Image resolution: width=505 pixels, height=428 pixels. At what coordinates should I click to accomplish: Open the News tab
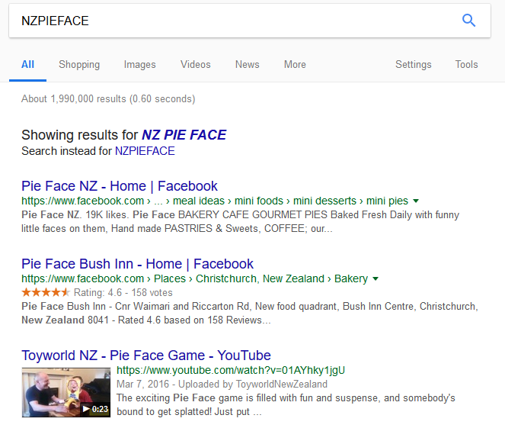[x=248, y=65]
